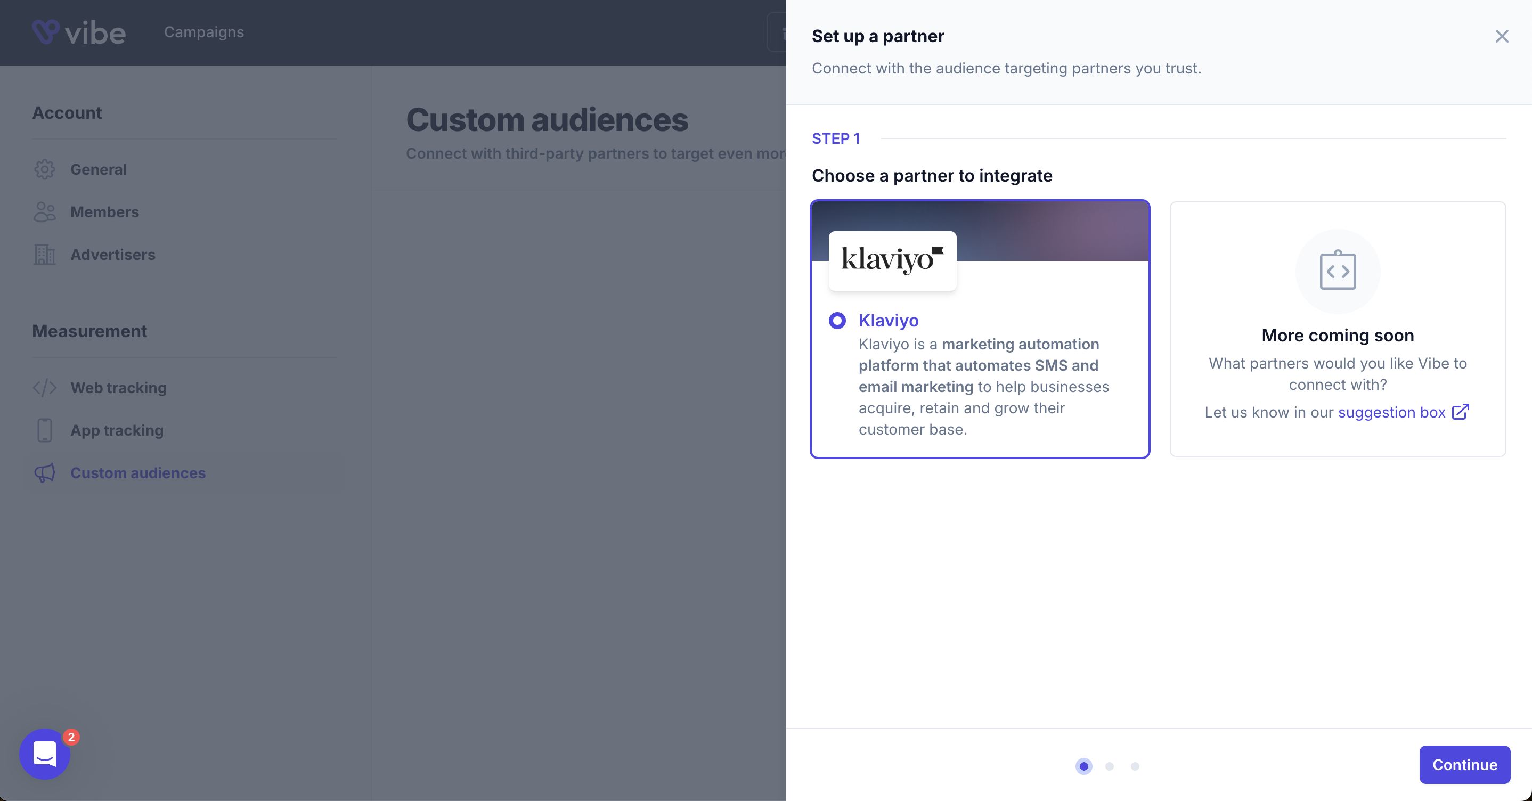Click the Set up a partner title
Screen dimensions: 1532x801
click(878, 36)
